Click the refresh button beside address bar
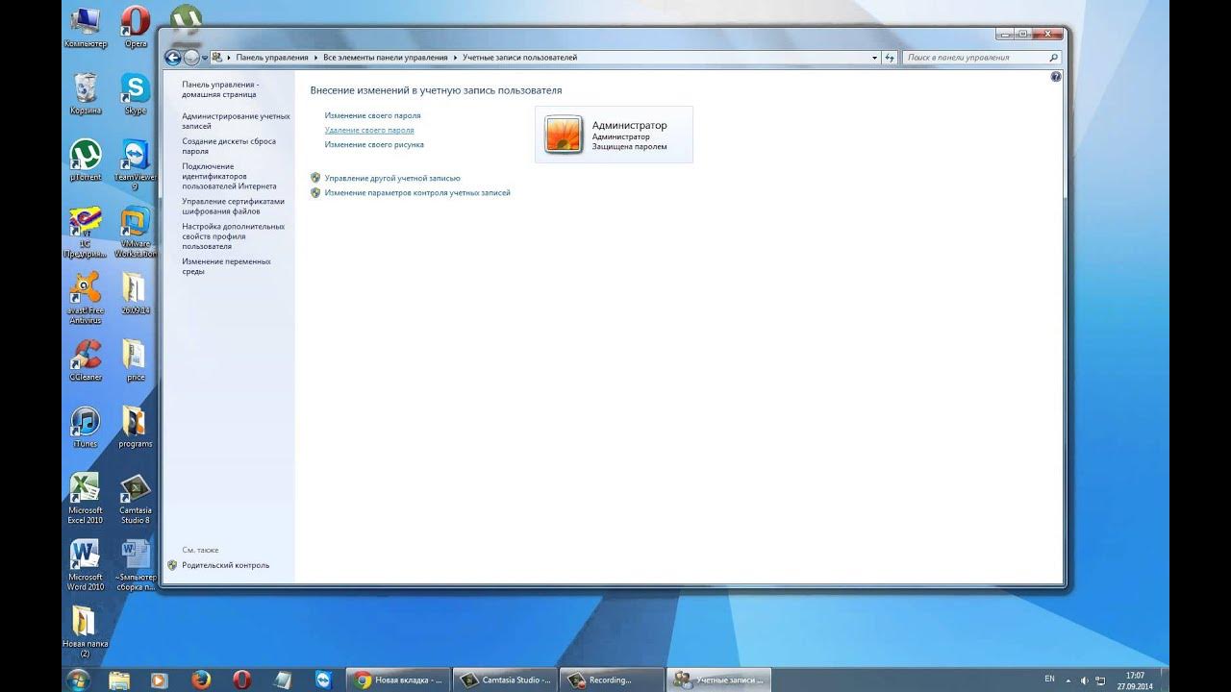 890,58
